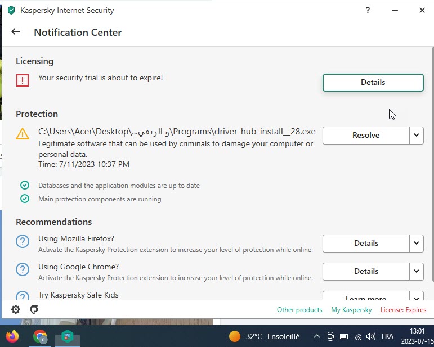Viewport: 434px width, 347px height.
Task: Click the databases up-to-date checkmark icon
Action: tap(25, 185)
